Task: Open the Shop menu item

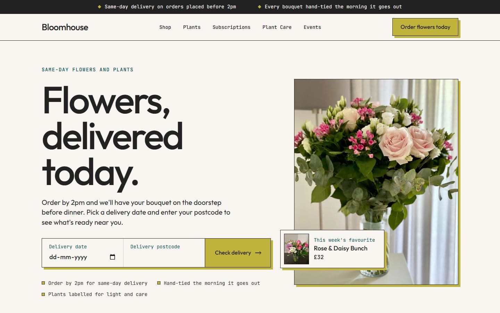Action: [x=165, y=27]
